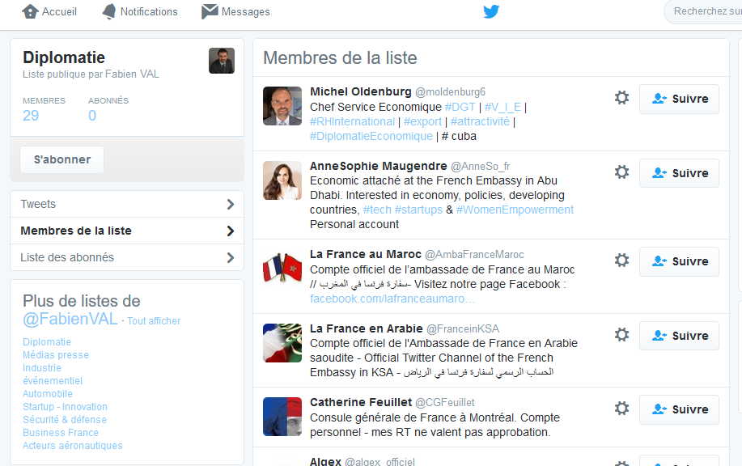Screen dimensions: 742x466
Task: Open gear menu for La France au Maroc
Action: [621, 261]
